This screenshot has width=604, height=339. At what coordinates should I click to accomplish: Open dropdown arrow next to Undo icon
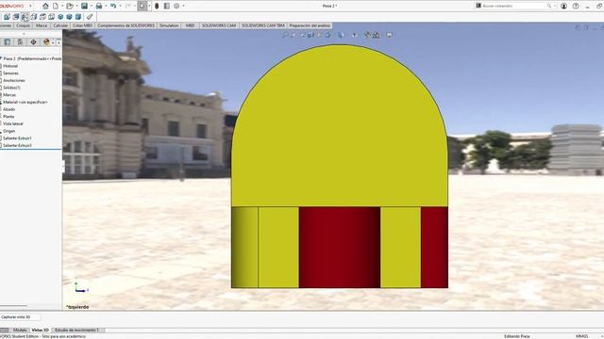[x=120, y=6]
